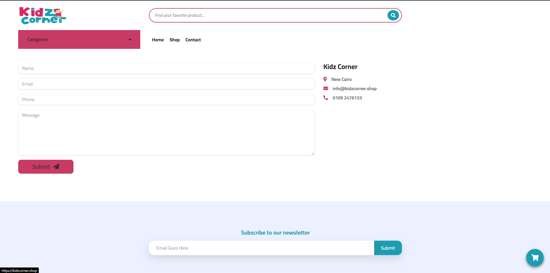This screenshot has height=273, width=550.
Task: Click the phone icon beside 0109 2476133
Action: pyautogui.click(x=326, y=98)
